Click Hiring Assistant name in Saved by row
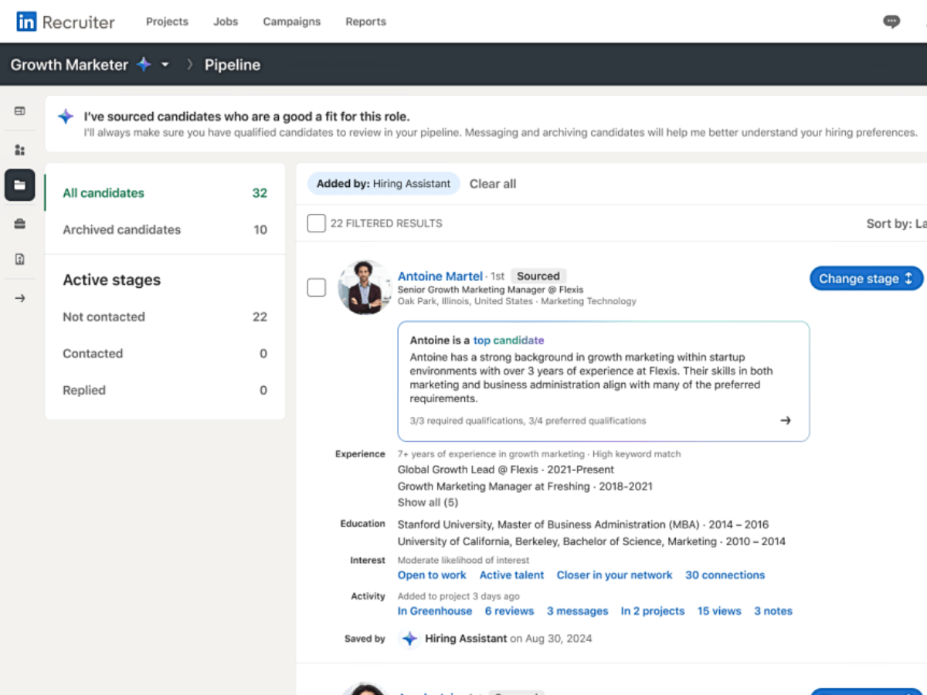 pyautogui.click(x=465, y=639)
